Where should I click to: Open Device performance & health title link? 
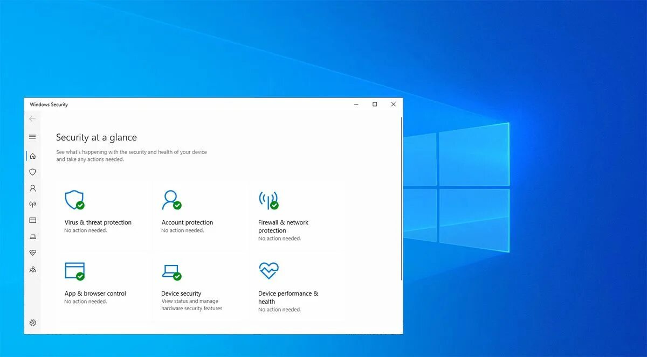288,297
